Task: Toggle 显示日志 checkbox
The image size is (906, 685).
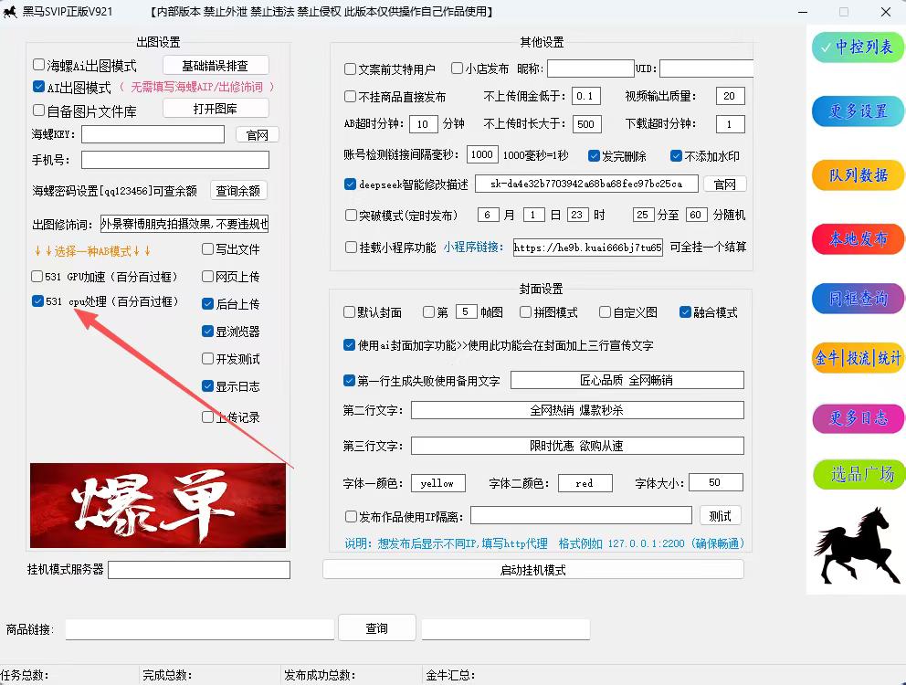Action: tap(208, 386)
